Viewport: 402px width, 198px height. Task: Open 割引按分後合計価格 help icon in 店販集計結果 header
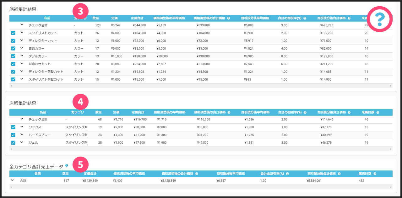(x=349, y=112)
